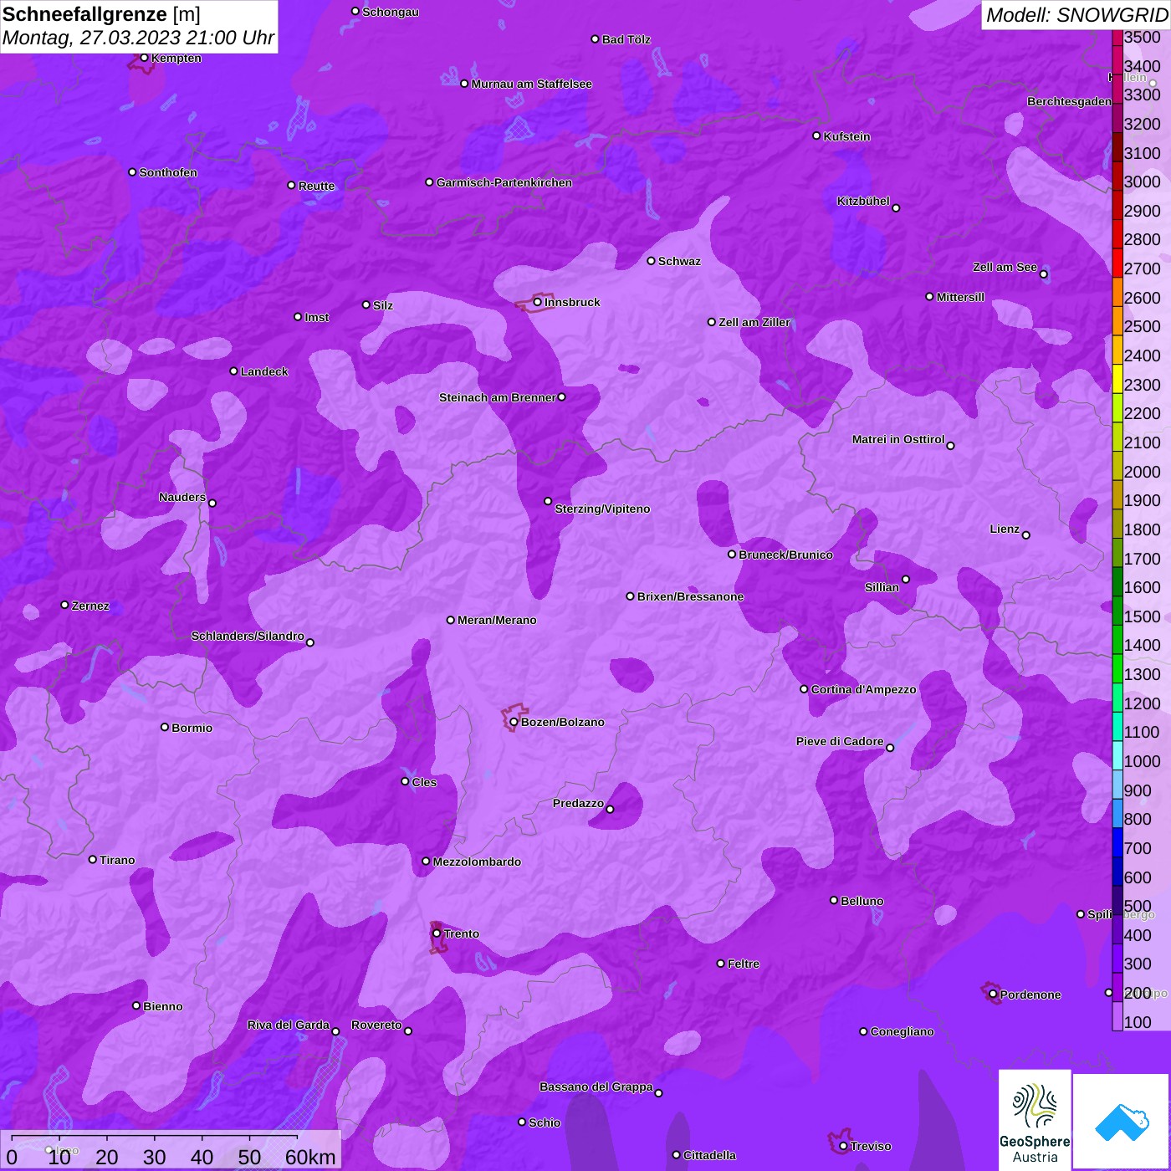Select the Kitzbühel label
1171x1171 pixels.
[863, 201]
